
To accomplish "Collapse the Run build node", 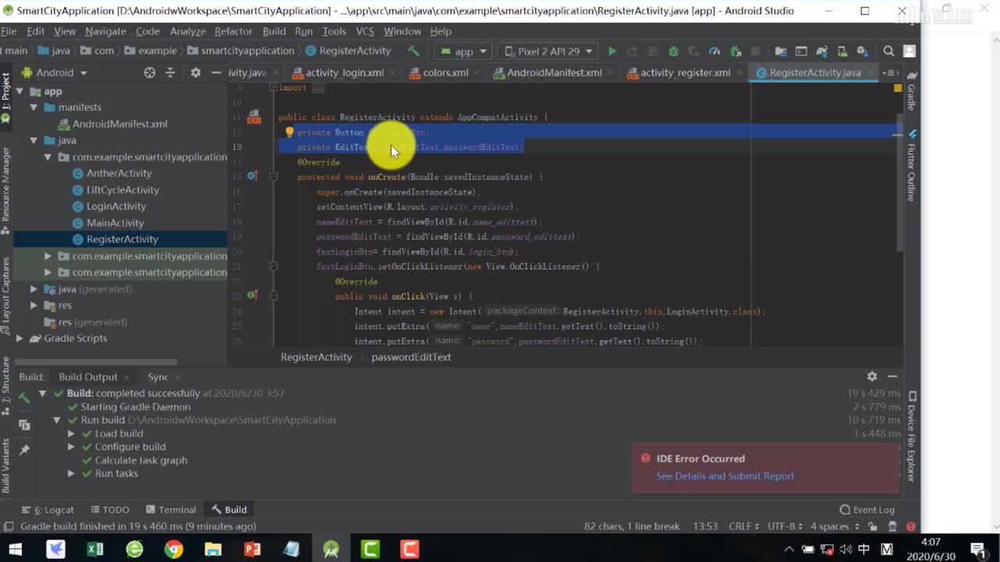I will coord(56,420).
